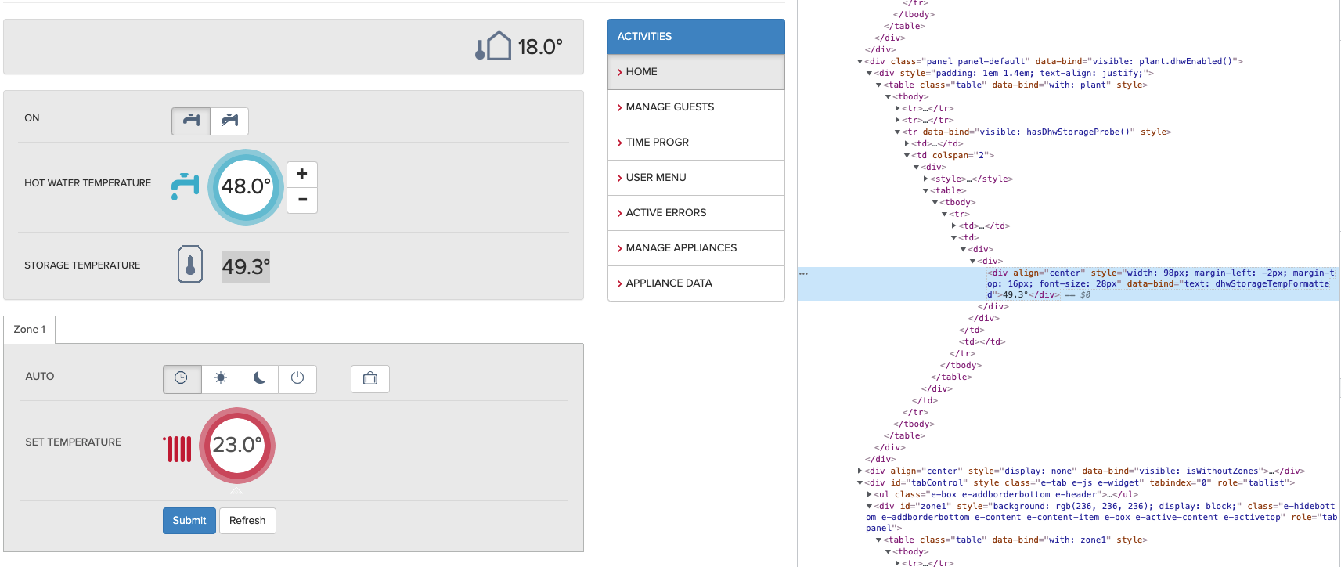Expand the collapsed style element node
Image resolution: width=1341 pixels, height=567 pixels.
click(x=926, y=179)
